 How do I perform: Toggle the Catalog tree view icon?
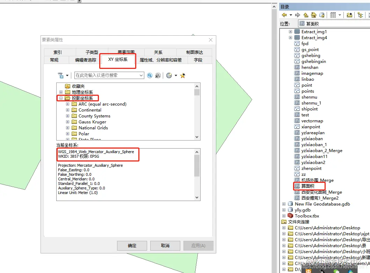(x=360, y=15)
